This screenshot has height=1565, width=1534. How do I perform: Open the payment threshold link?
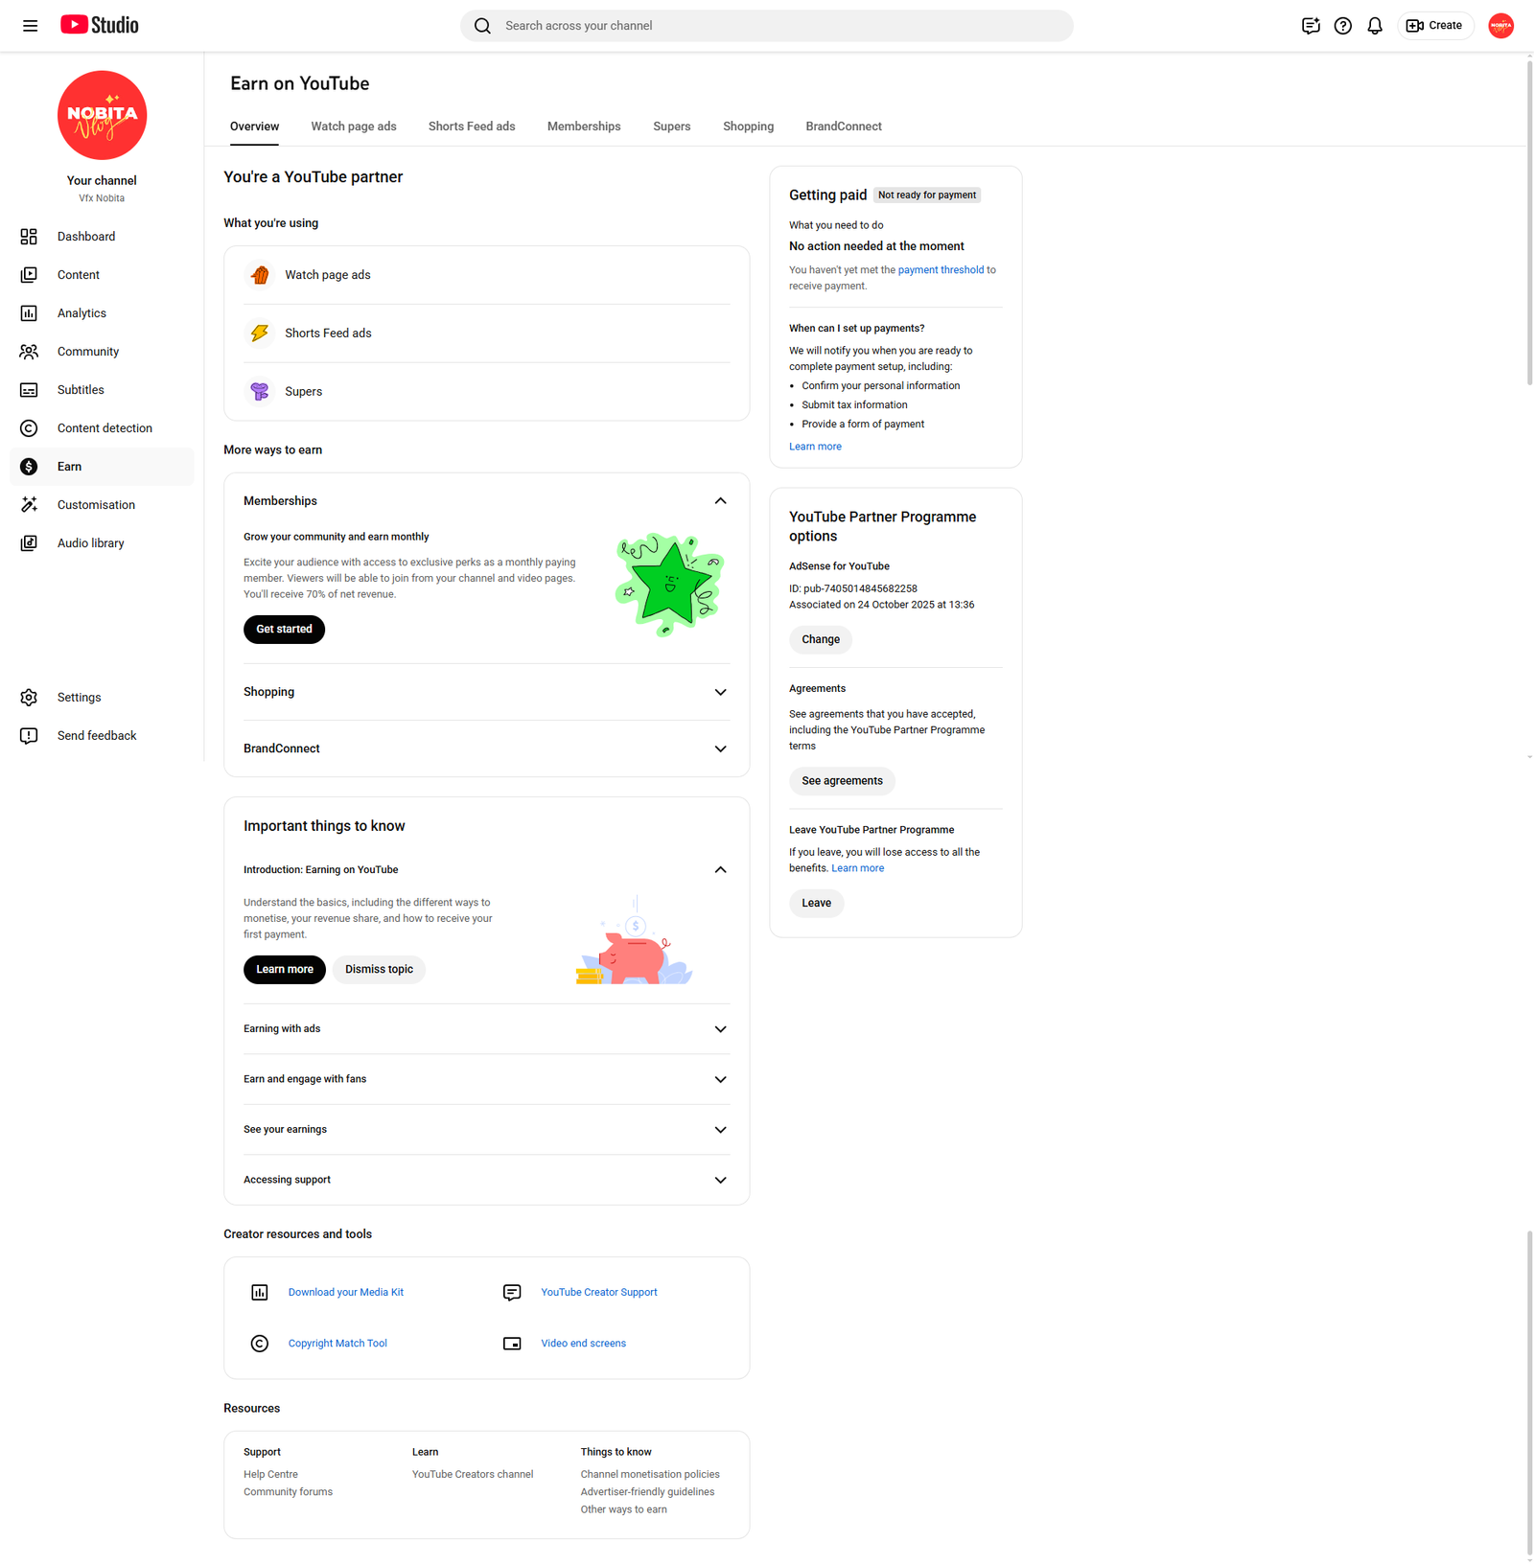pos(940,270)
